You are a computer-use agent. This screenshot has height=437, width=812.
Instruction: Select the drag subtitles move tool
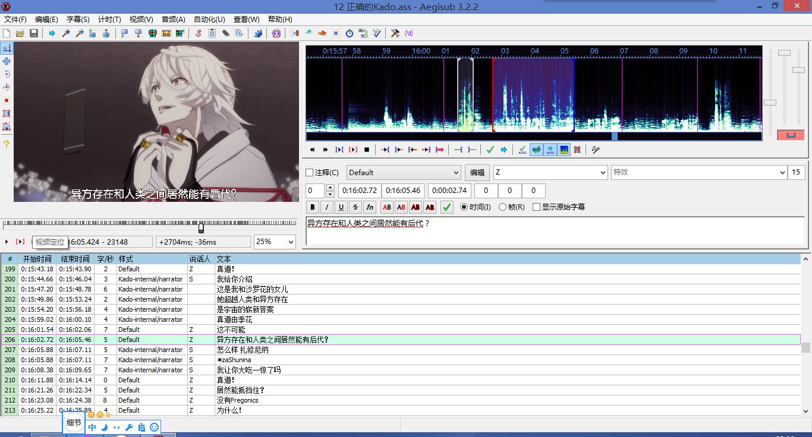pyautogui.click(x=7, y=61)
